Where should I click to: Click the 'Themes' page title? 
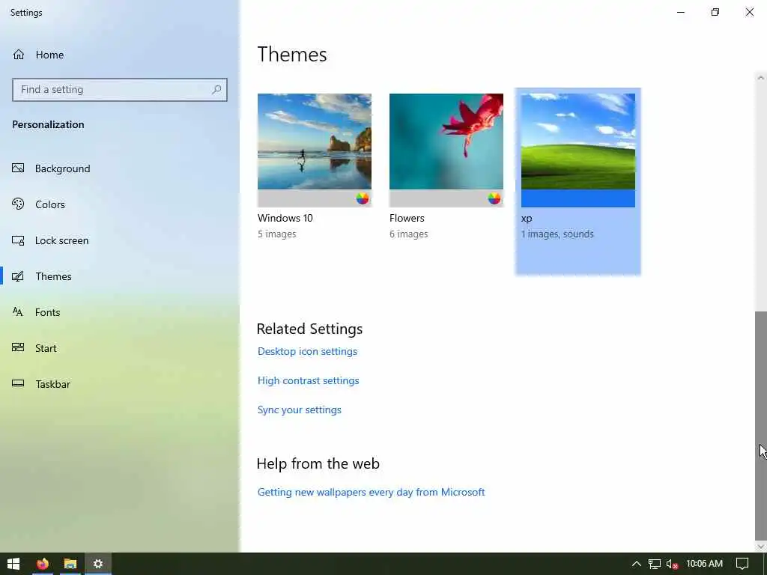click(x=292, y=54)
